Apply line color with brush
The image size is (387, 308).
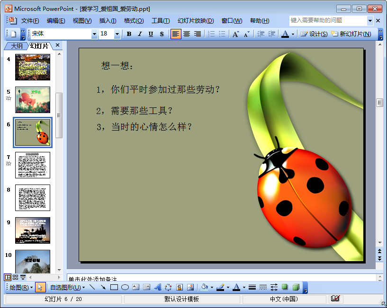pyautogui.click(x=220, y=287)
